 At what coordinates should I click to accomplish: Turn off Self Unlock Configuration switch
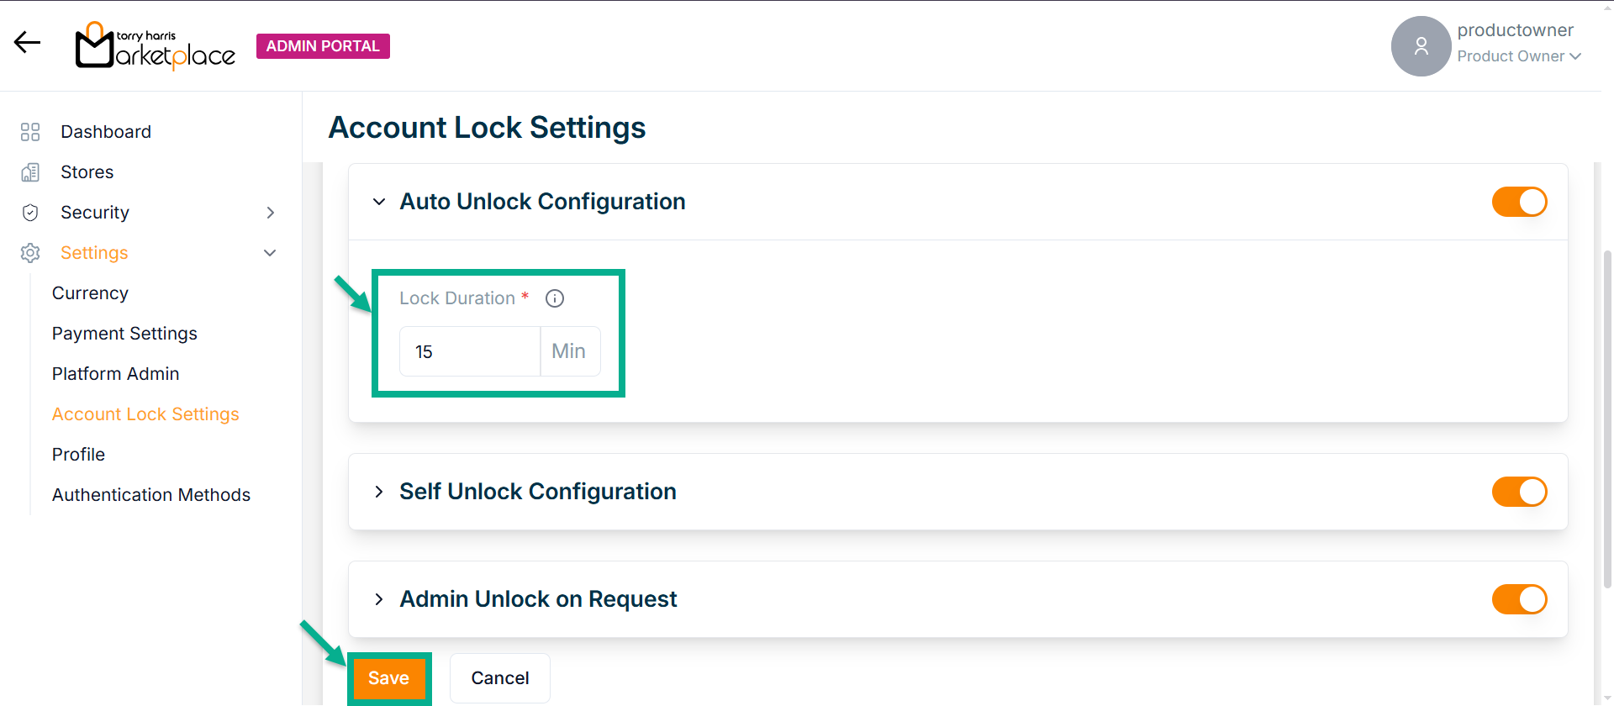1519,492
